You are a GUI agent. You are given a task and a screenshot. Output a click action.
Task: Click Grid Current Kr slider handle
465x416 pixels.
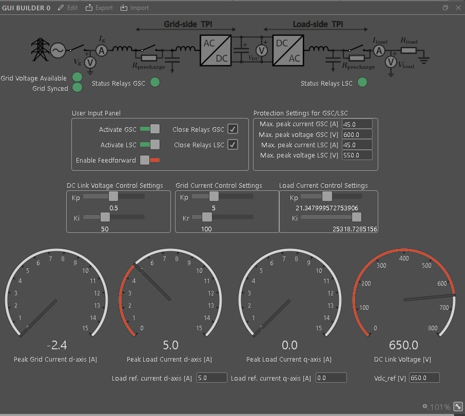[x=207, y=216]
